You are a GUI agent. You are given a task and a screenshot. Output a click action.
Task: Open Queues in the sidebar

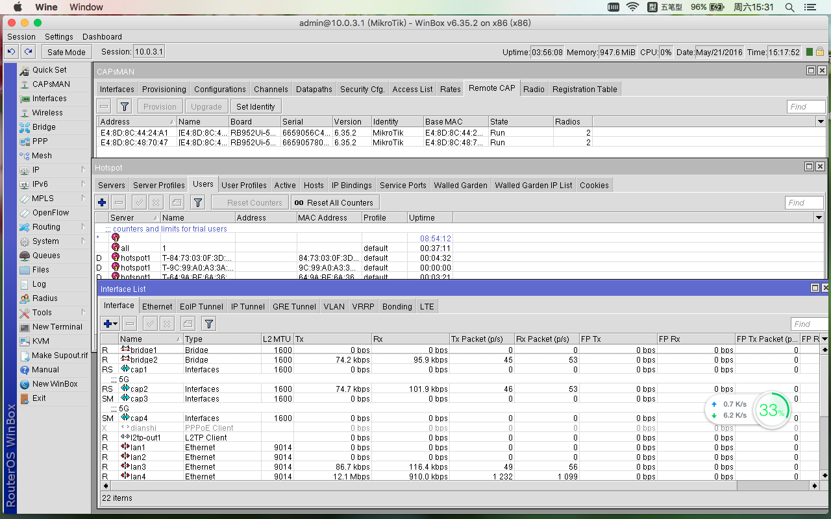click(46, 255)
